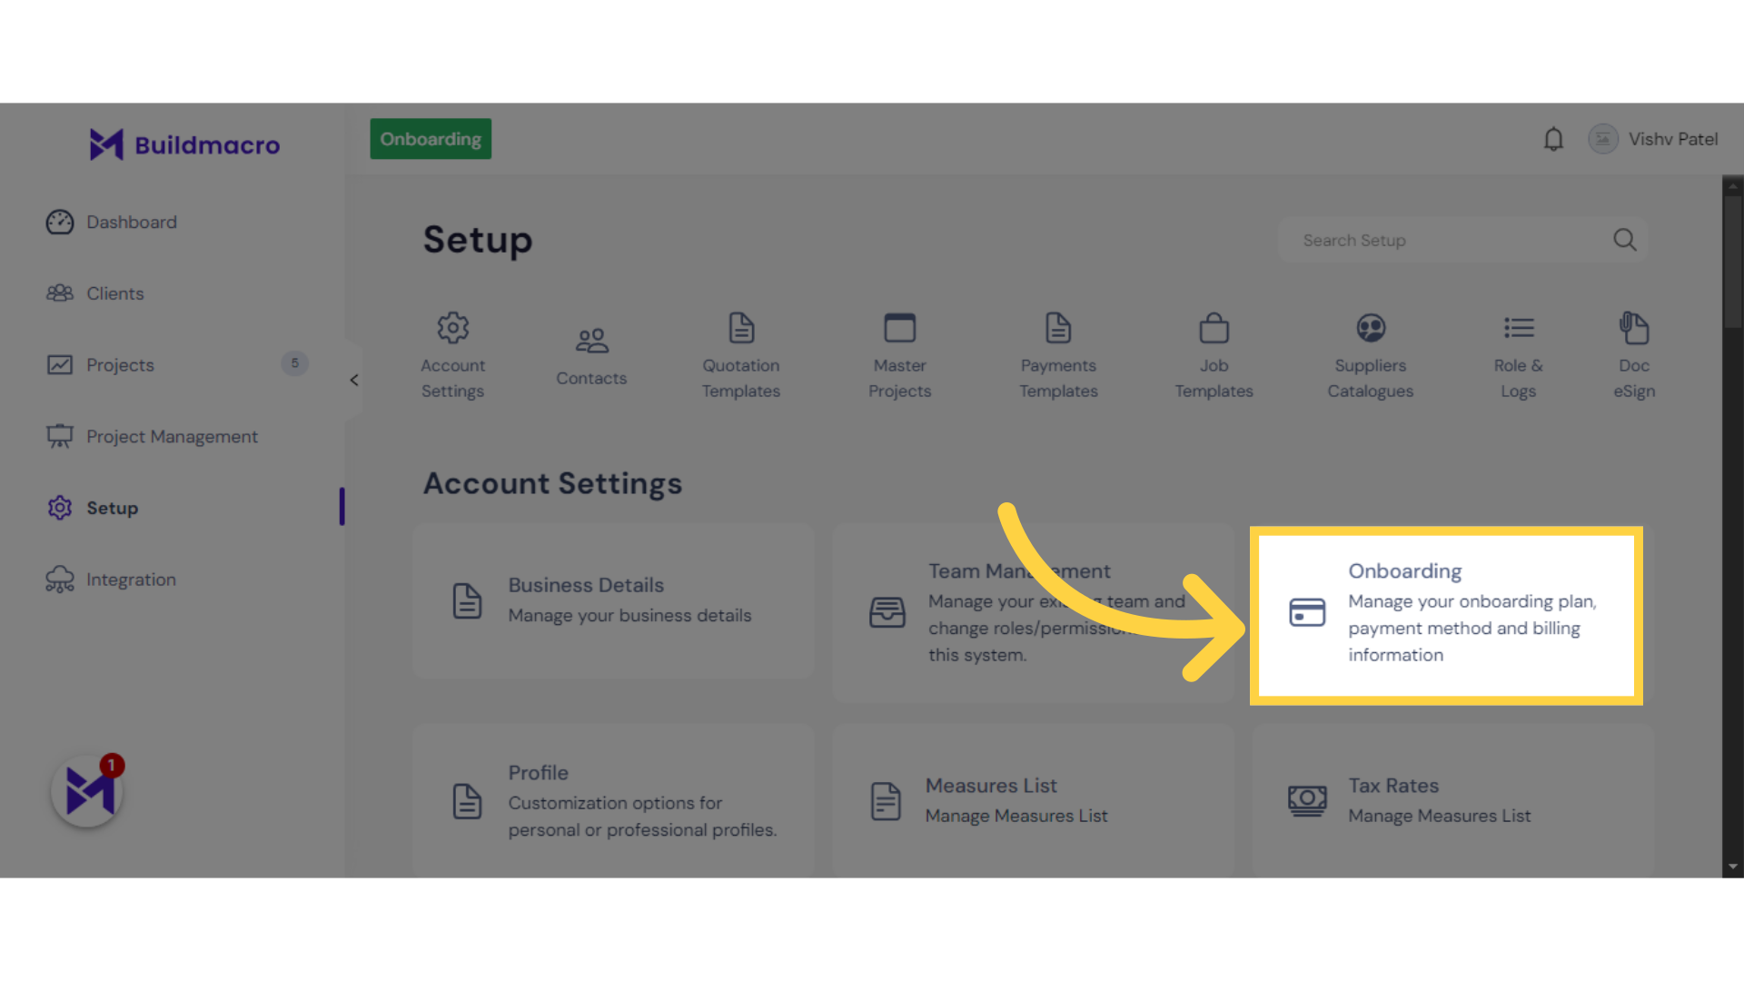This screenshot has height=981, width=1744.
Task: Open Projects sidebar item
Action: tap(120, 364)
